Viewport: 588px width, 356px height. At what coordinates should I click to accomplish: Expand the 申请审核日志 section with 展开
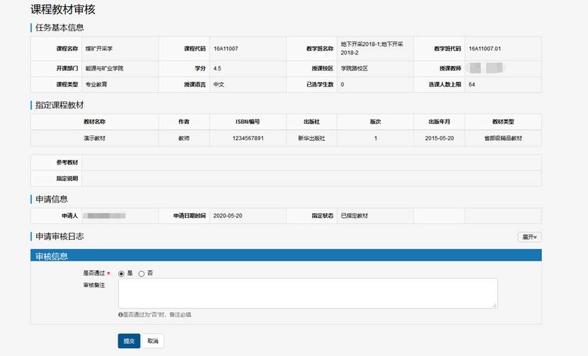coord(529,237)
